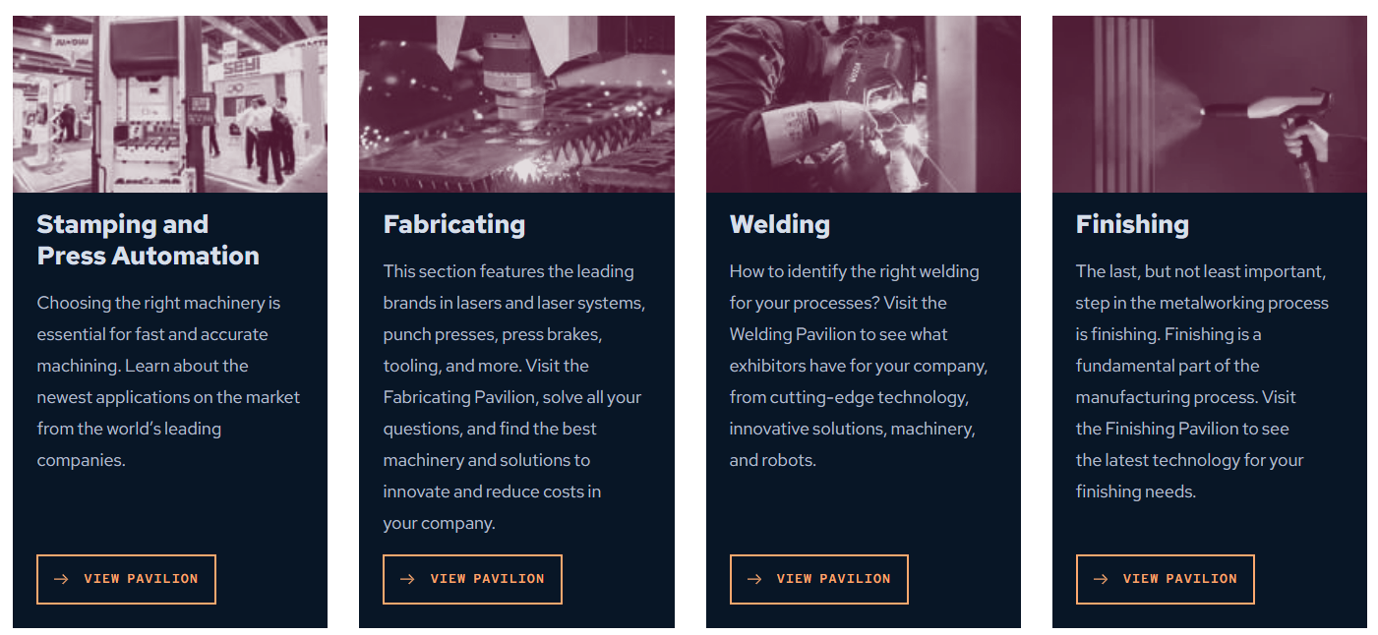Viewport: 1378px width, 635px height.
Task: Open View Pavilion under Stamping and Press Automation
Action: pyautogui.click(x=140, y=579)
